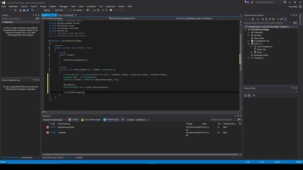The height and width of the screenshot is (170, 303).
Task: Click the alphabetical sort icon in Eigenschaften panel
Action: coord(250,95)
